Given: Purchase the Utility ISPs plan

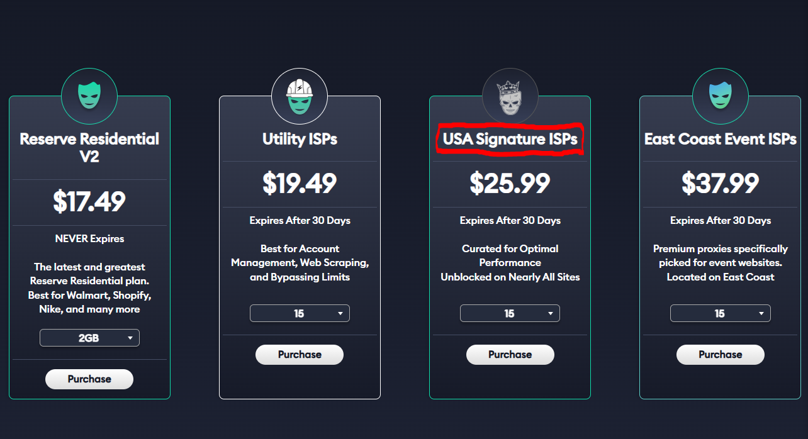Looking at the screenshot, I should pos(300,354).
